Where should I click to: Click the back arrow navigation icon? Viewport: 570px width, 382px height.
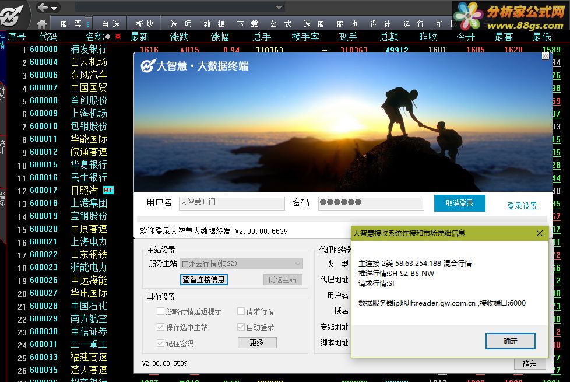click(43, 7)
